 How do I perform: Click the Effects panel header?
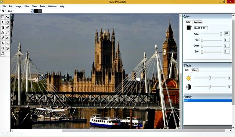pos(207,65)
